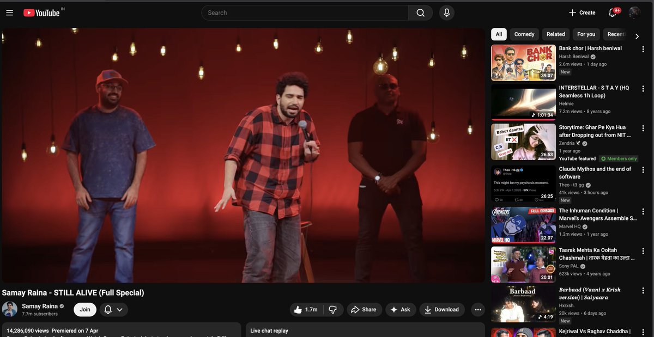Viewport: 654px width, 337px height.
Task: Click the video player to pause
Action: 243,155
